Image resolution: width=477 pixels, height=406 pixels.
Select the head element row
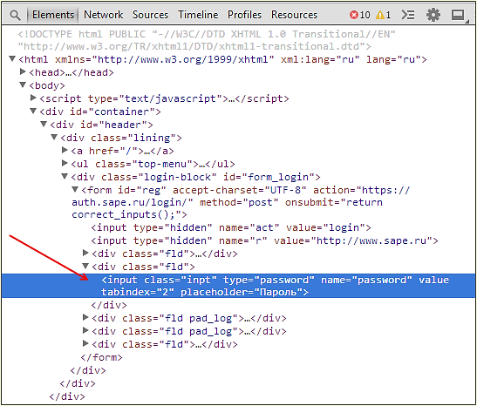pyautogui.click(x=72, y=72)
